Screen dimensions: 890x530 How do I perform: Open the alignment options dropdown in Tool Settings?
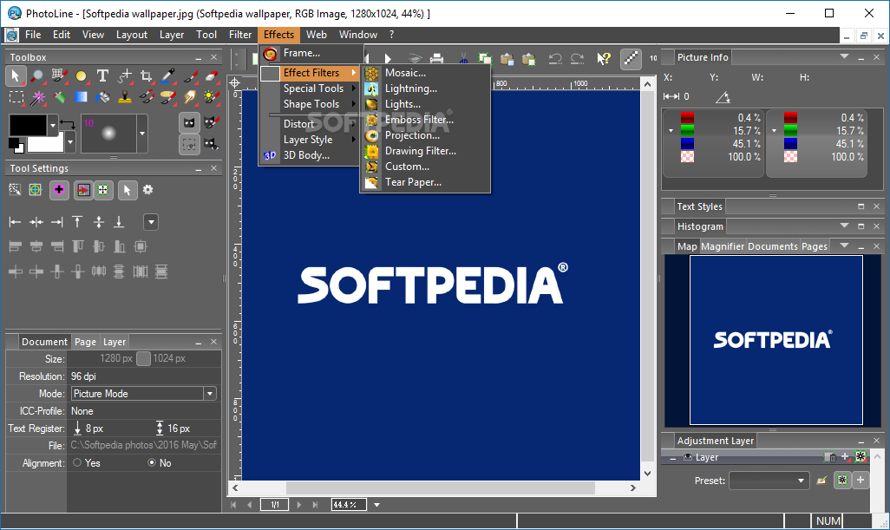pos(150,222)
